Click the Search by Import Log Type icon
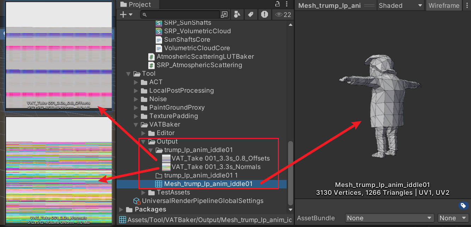471x227 pixels. pos(264,14)
